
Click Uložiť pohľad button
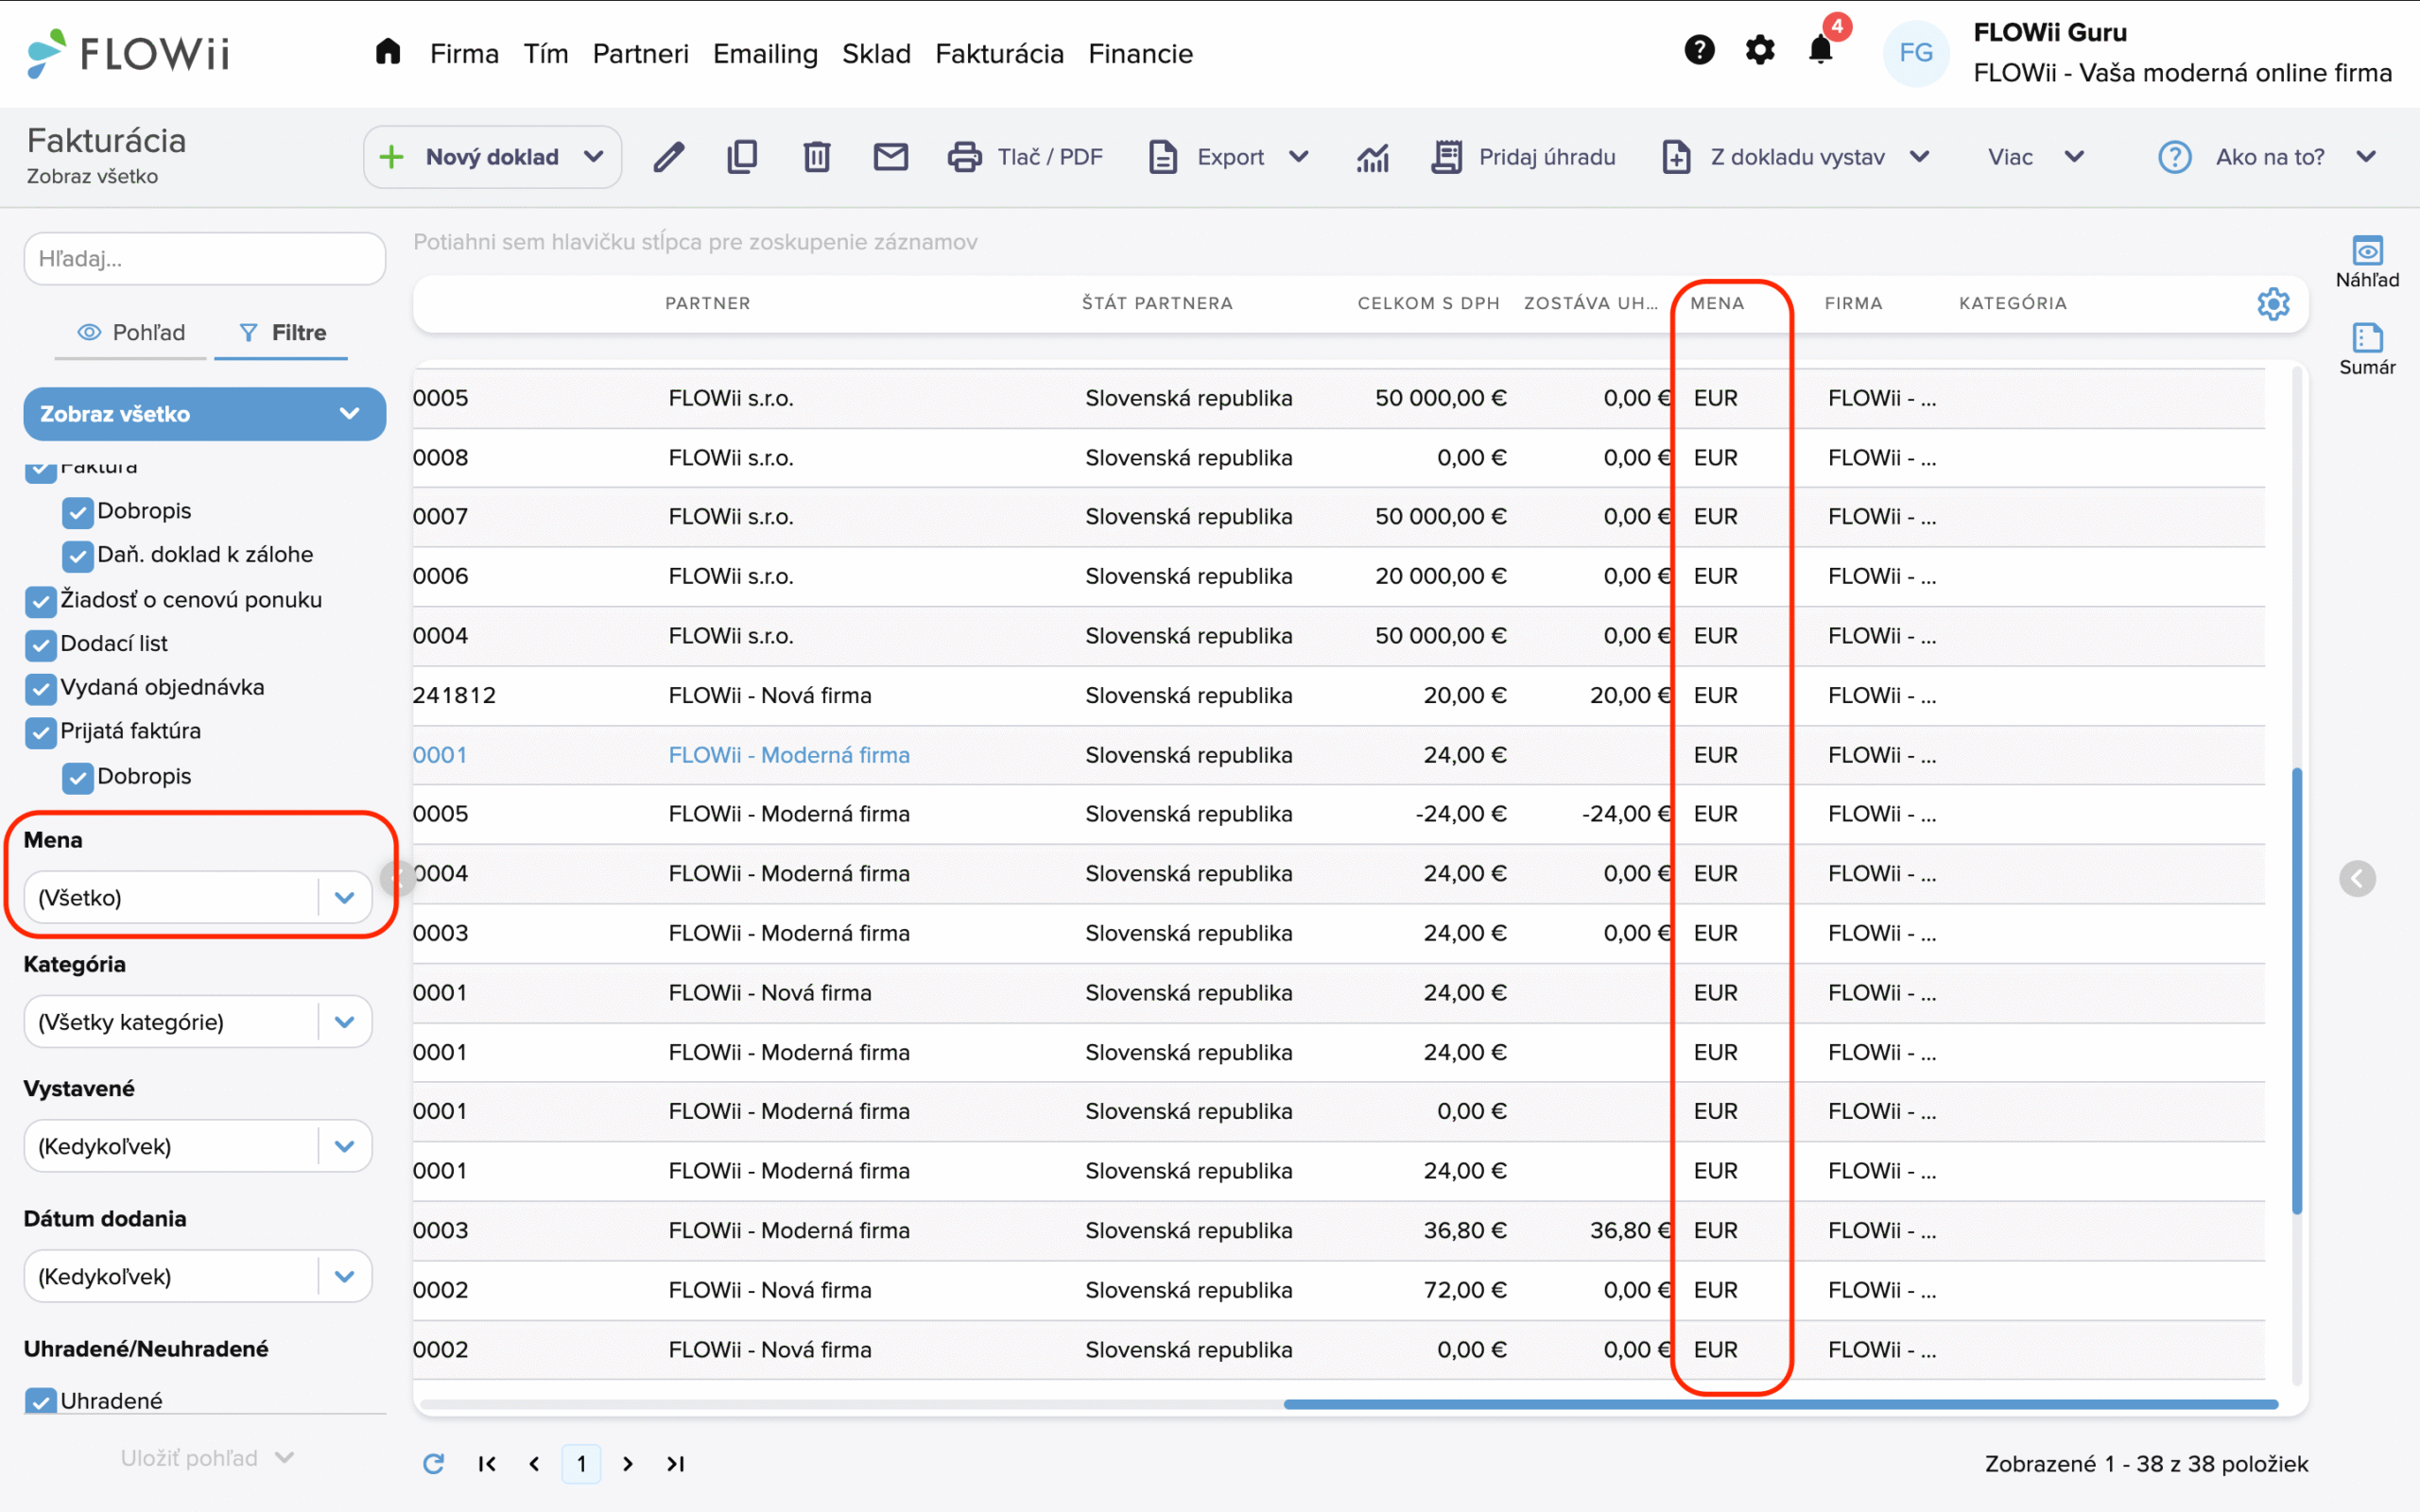click(207, 1458)
